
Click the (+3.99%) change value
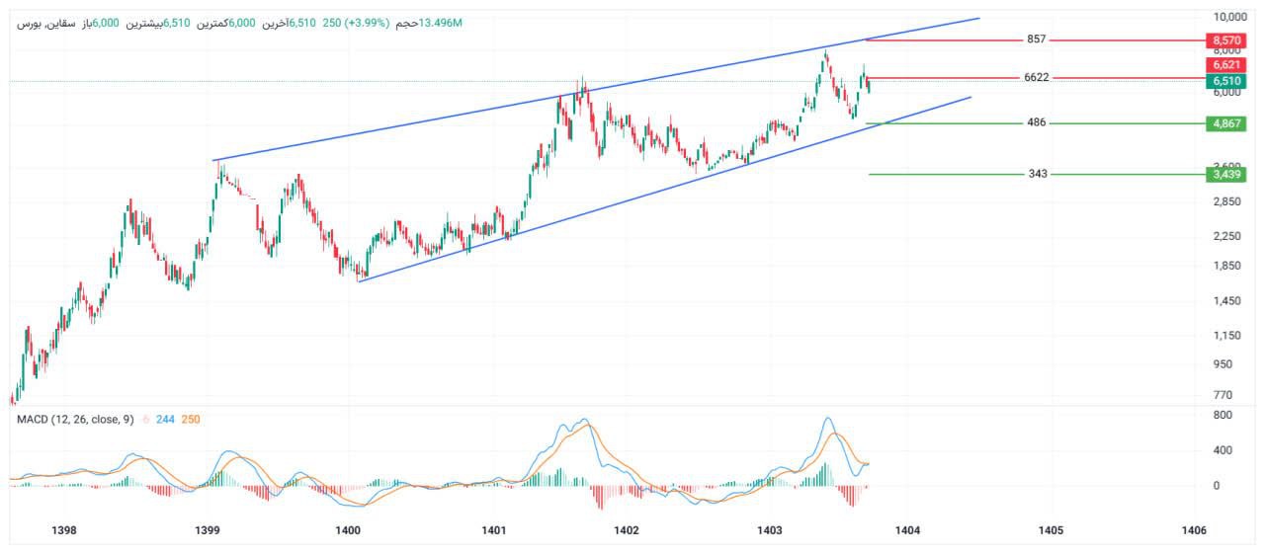point(366,22)
